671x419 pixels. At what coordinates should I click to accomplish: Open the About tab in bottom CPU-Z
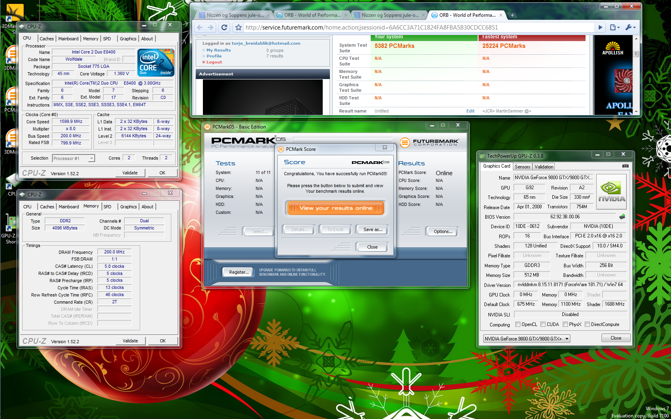tap(147, 207)
